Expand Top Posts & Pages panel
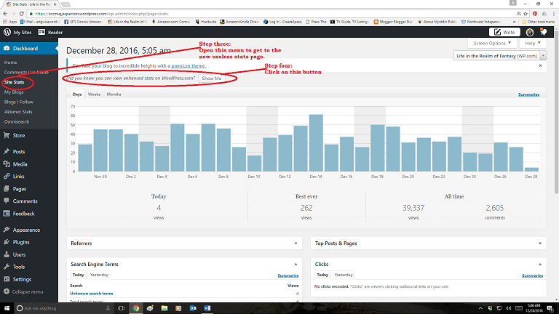Image resolution: width=559 pixels, height=314 pixels. pyautogui.click(x=541, y=244)
